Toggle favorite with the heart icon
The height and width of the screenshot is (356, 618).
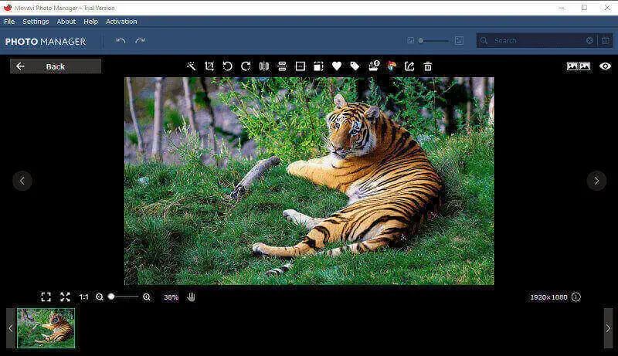[337, 66]
